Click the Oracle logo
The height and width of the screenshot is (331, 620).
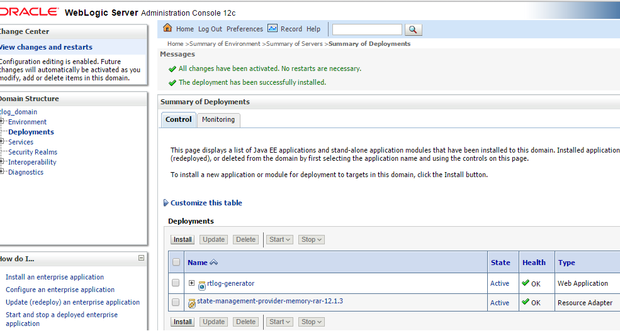tap(28, 12)
